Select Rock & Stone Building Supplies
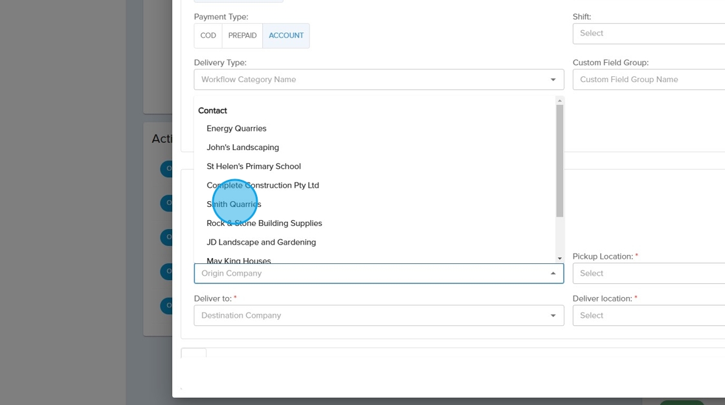 [x=264, y=223]
